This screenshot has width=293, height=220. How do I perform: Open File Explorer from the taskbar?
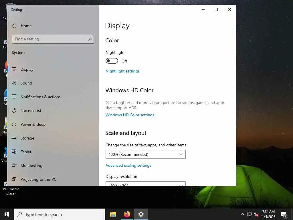pos(113,214)
